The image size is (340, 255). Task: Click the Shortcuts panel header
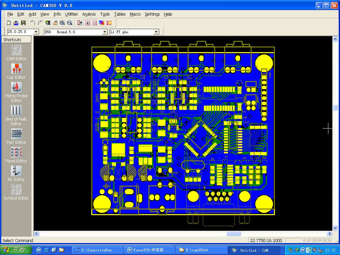pos(17,40)
